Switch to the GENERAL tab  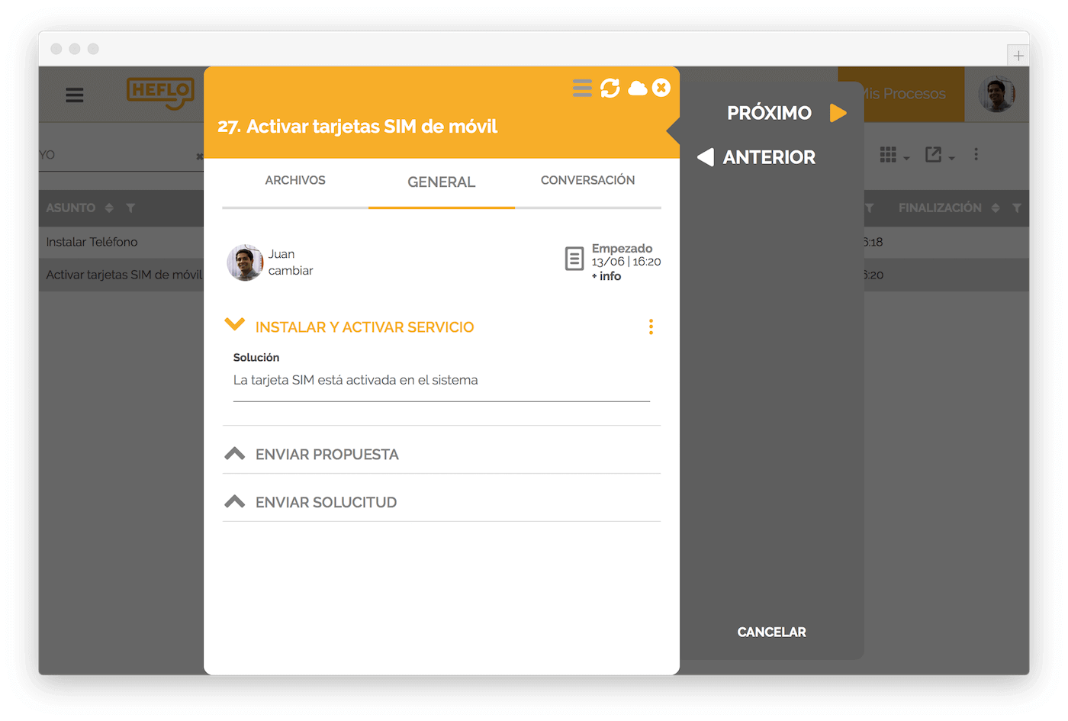tap(442, 182)
